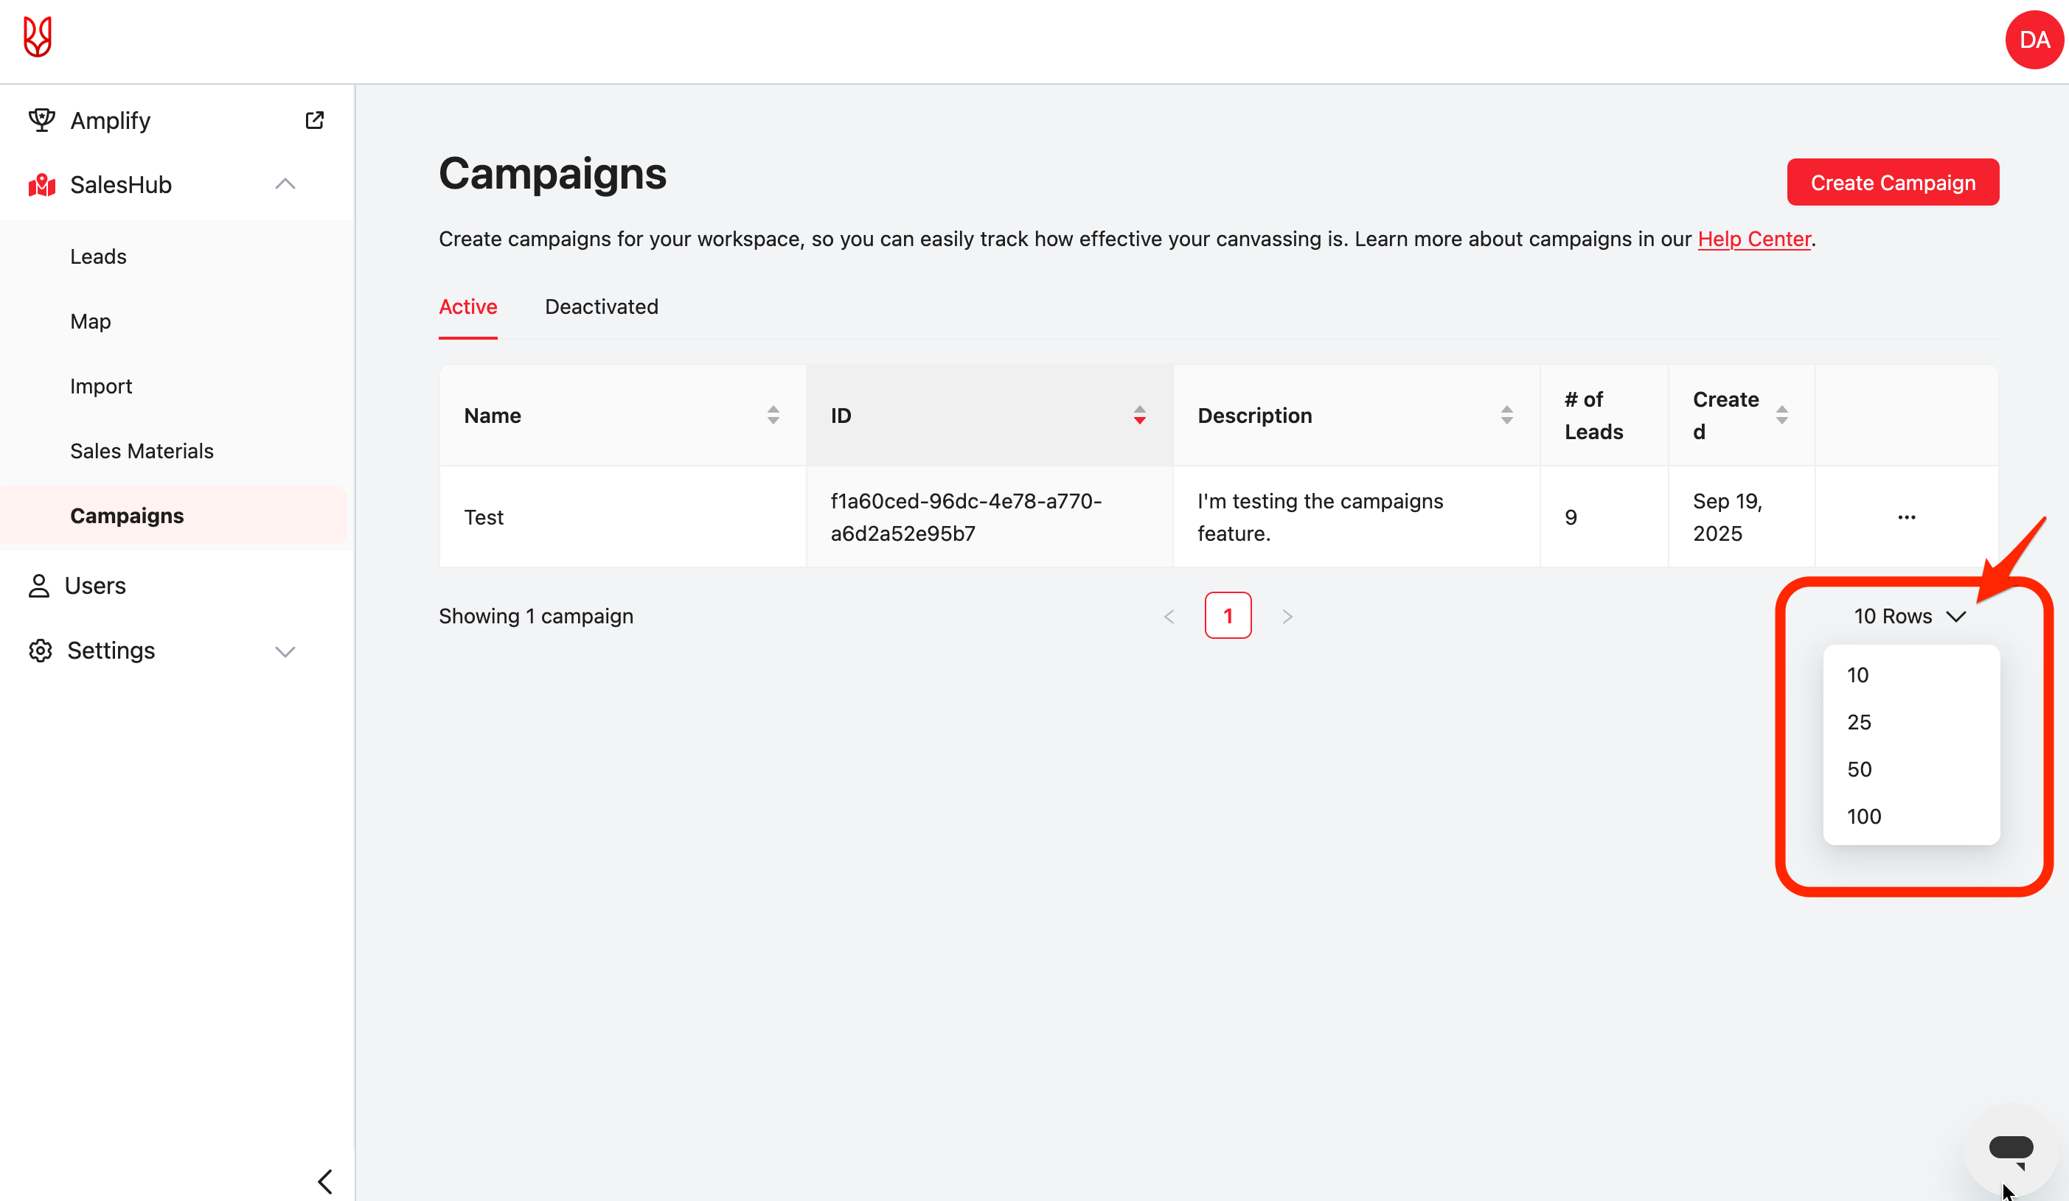2069x1201 pixels.
Task: Open Amplify external link icon
Action: pos(314,121)
